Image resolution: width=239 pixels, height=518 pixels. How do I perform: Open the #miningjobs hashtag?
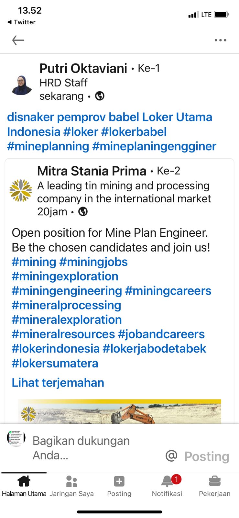click(93, 262)
